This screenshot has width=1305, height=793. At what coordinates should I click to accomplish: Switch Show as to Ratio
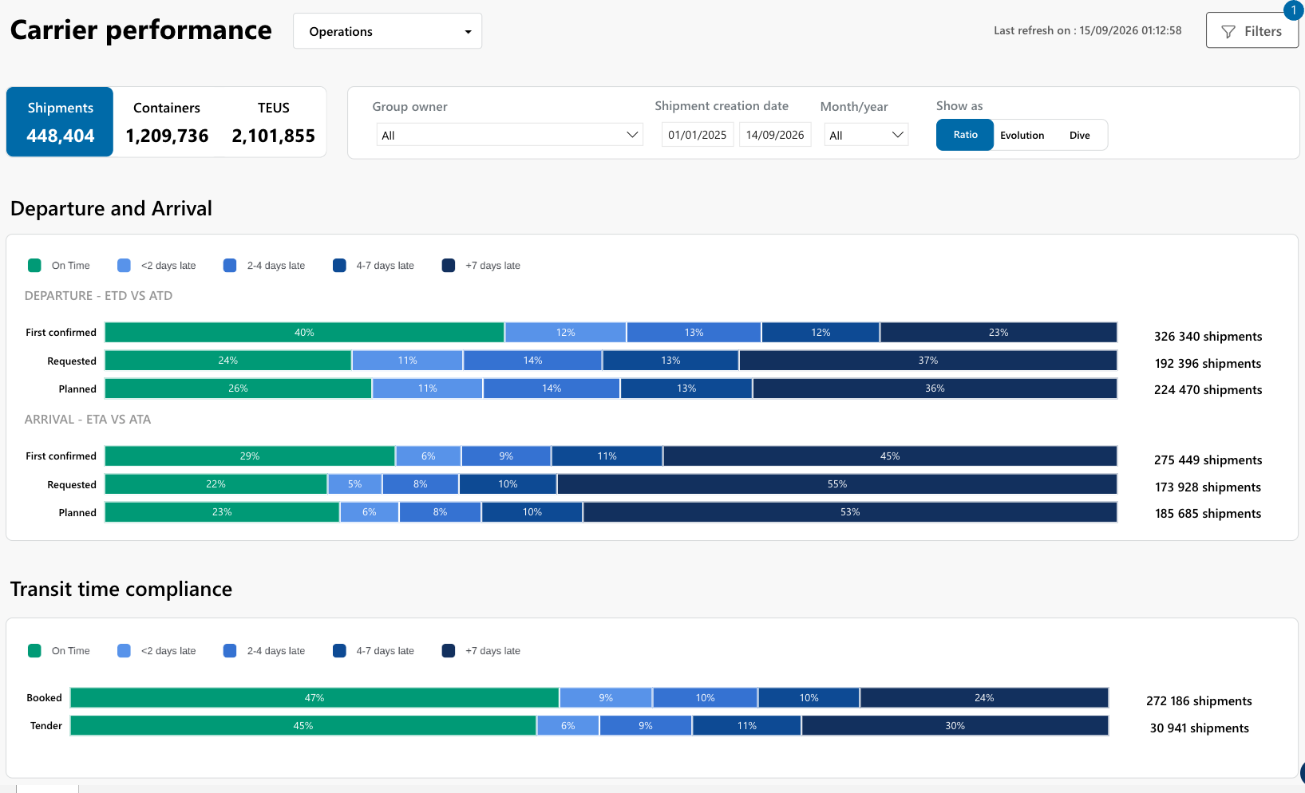965,135
